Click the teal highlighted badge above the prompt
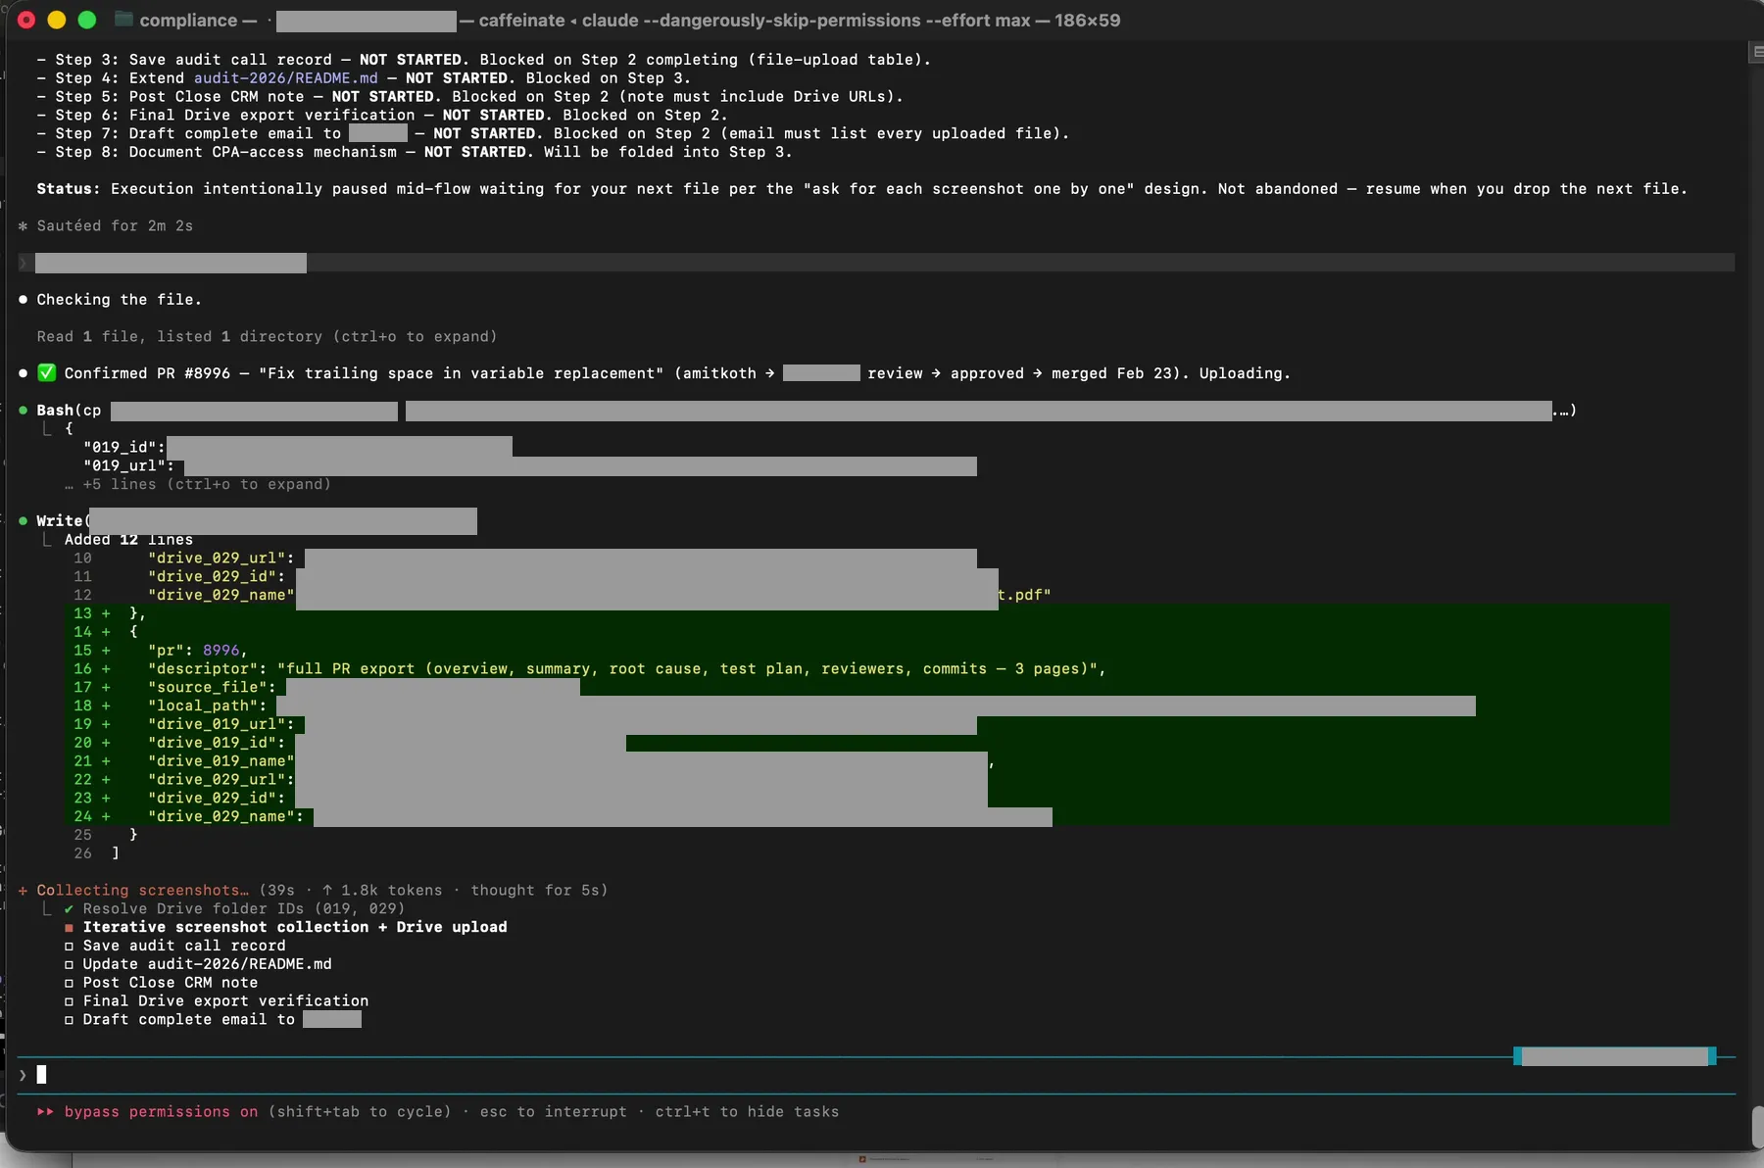The image size is (1764, 1168). pos(1614,1056)
